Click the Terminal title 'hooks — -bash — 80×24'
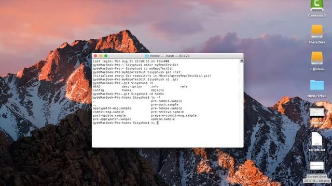This screenshot has width=332, height=186. tap(170, 56)
